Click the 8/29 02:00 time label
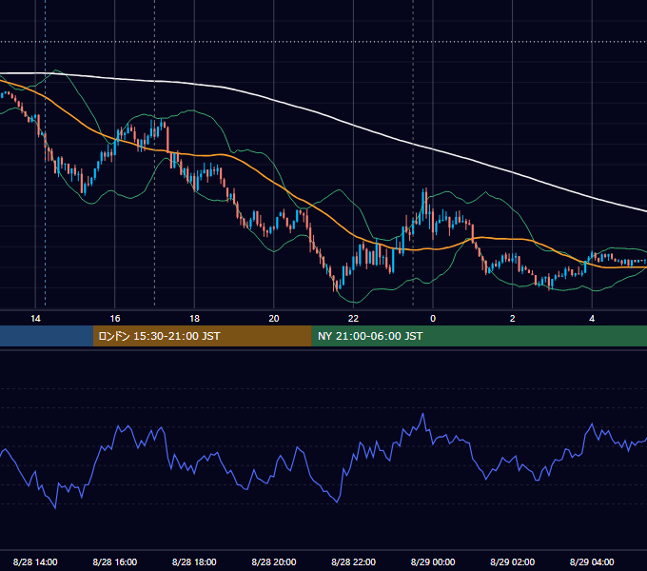647x571 pixels. tap(513, 561)
